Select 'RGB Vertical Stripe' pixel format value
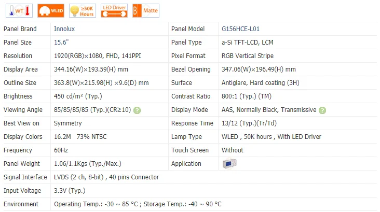This screenshot has width=380, height=212. 248,56
